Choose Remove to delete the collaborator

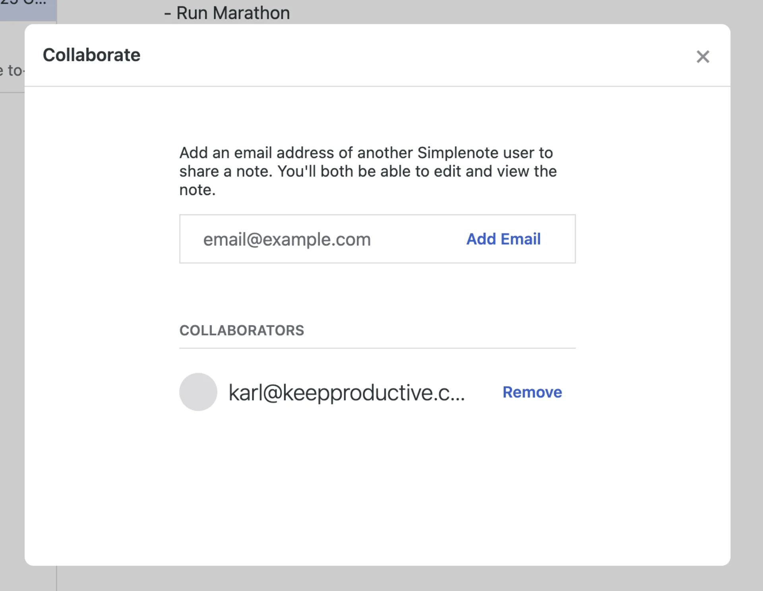pyautogui.click(x=532, y=392)
